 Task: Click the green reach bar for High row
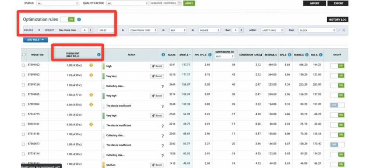pos(104,66)
